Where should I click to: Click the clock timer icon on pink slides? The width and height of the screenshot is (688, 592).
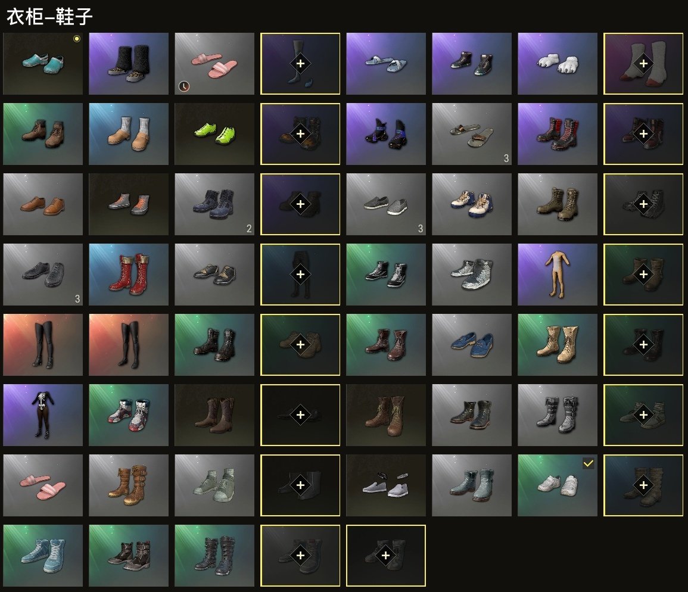coord(184,86)
